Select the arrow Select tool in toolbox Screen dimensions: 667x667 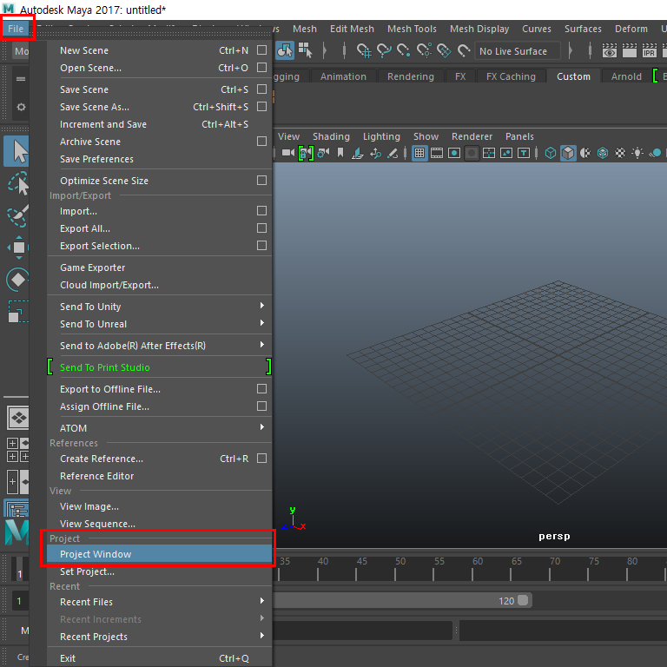coord(17,151)
